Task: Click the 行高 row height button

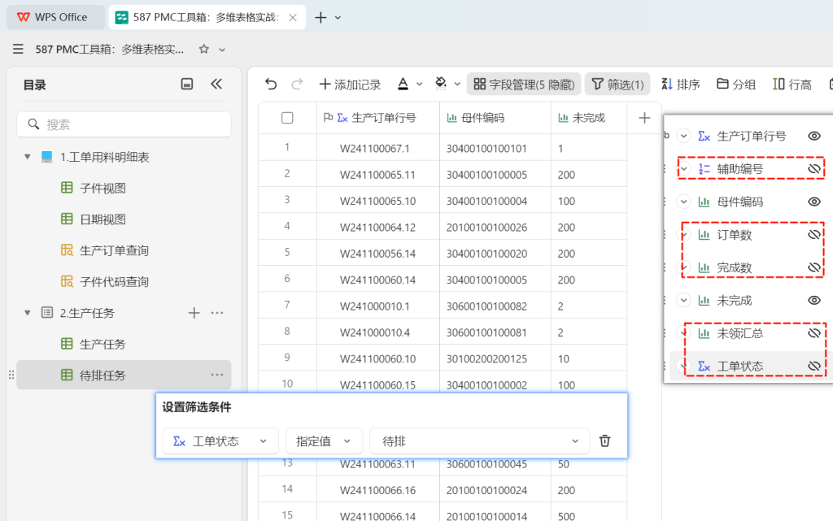Action: pyautogui.click(x=792, y=85)
